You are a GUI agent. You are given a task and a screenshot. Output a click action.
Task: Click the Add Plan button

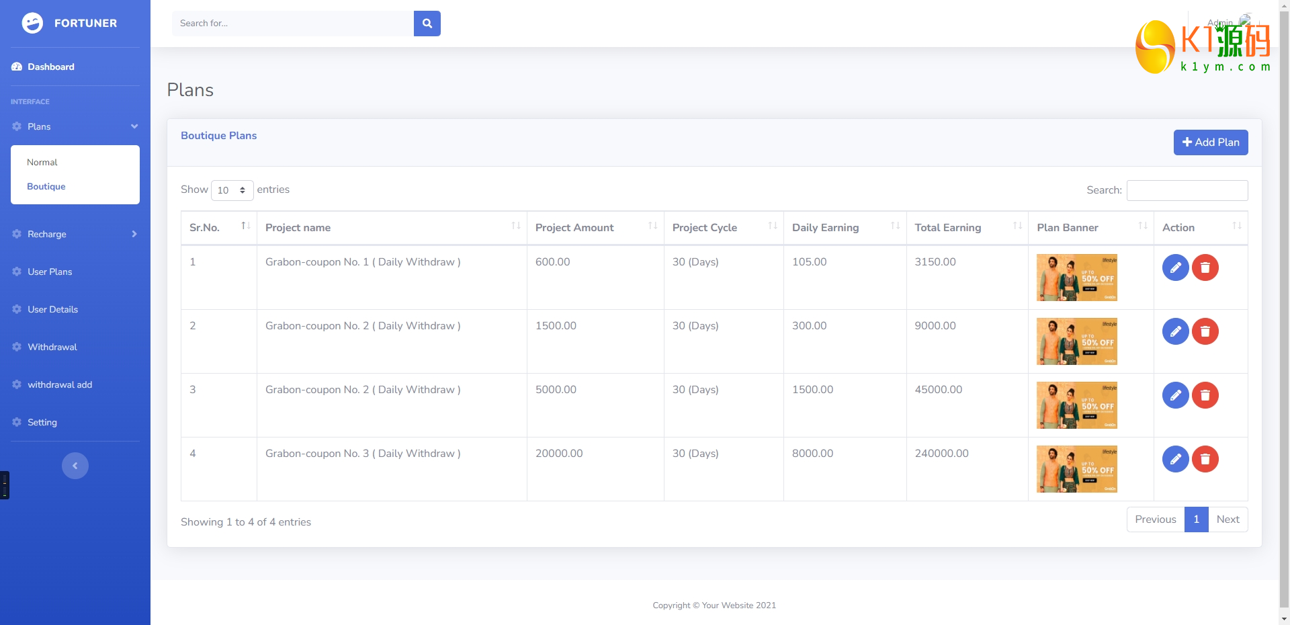[1210, 142]
